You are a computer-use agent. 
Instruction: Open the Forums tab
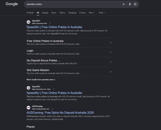(83, 13)
